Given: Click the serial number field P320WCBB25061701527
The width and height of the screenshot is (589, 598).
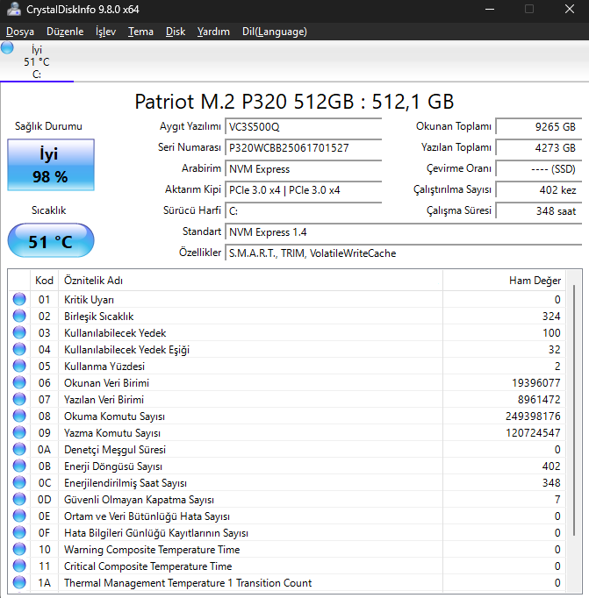Looking at the screenshot, I should [304, 147].
